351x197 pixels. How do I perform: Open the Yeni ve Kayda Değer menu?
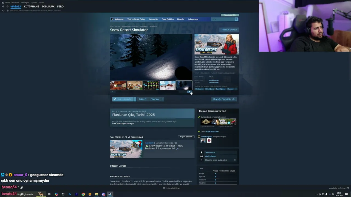pos(136,19)
